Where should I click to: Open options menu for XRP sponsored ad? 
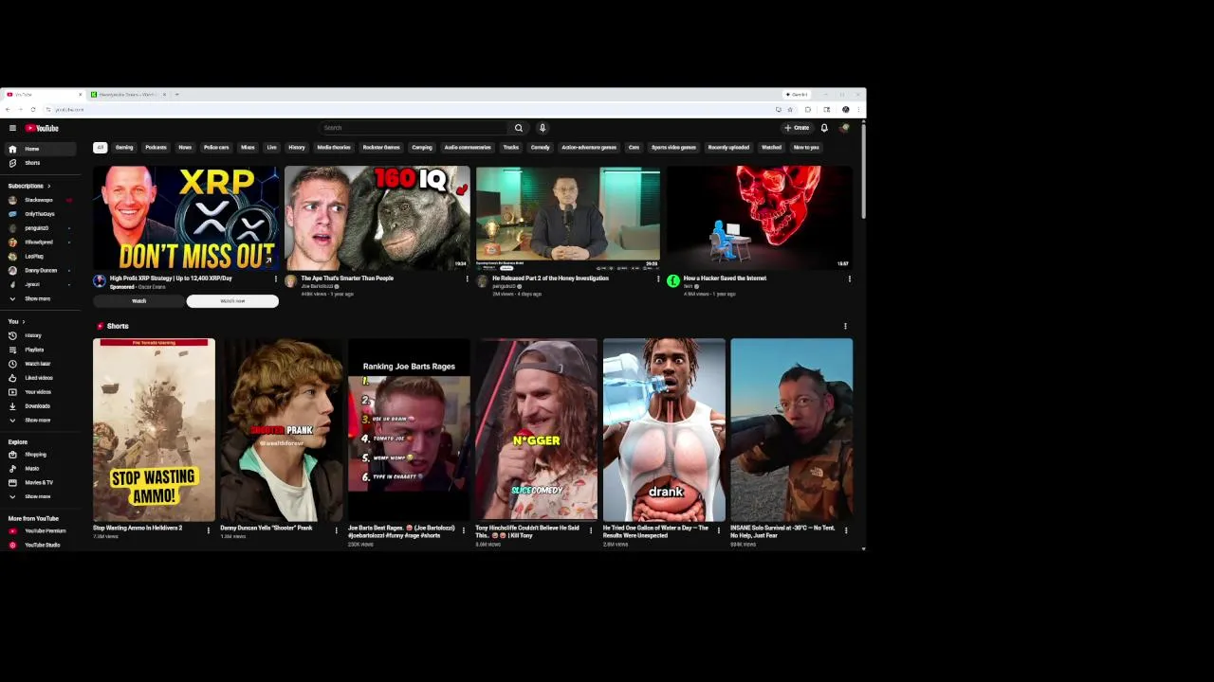click(x=276, y=278)
